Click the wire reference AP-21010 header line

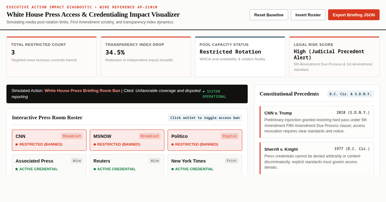tap(82, 7)
